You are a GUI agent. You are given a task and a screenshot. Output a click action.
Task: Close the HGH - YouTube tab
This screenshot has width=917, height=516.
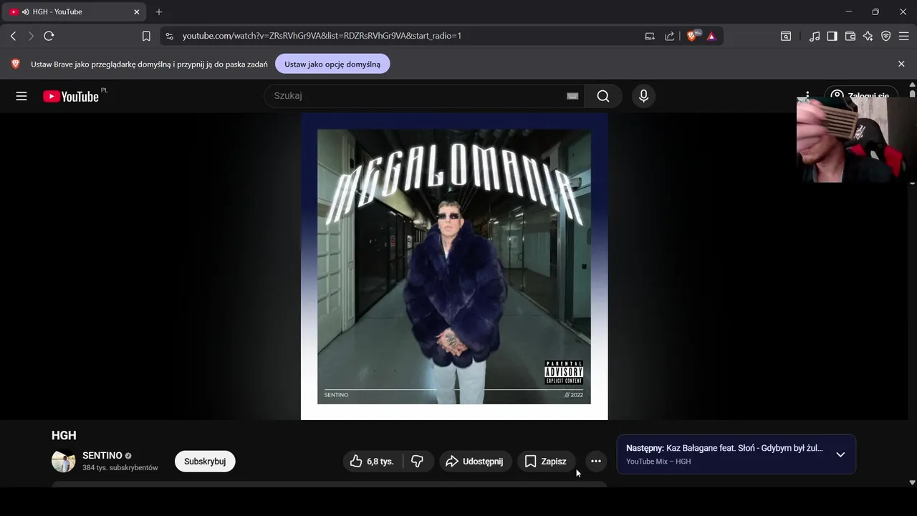click(x=137, y=12)
